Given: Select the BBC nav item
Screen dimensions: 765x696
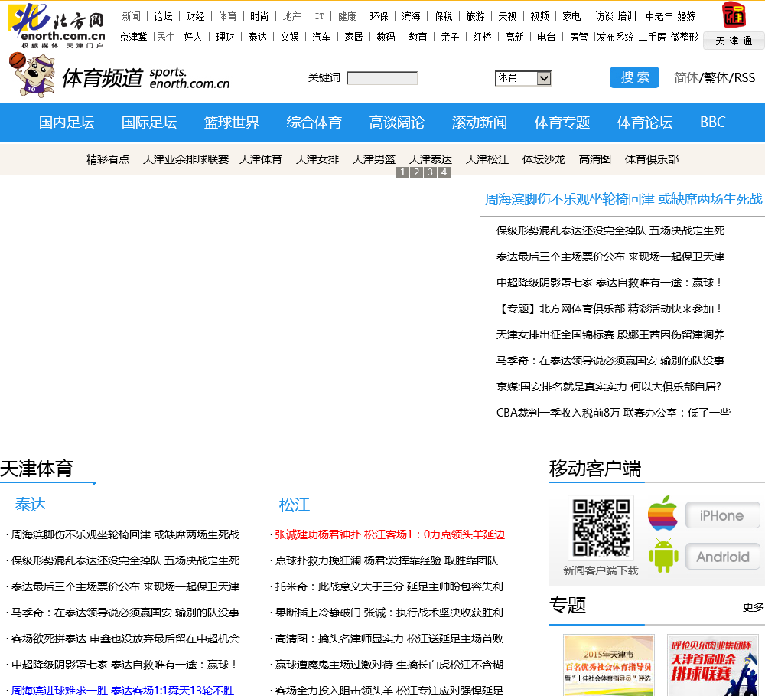Looking at the screenshot, I should tap(713, 122).
